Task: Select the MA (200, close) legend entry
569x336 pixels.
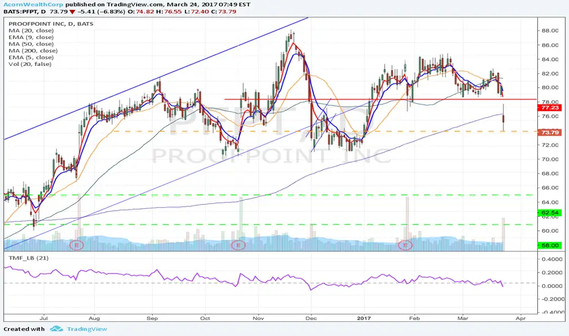Action: tap(33, 51)
